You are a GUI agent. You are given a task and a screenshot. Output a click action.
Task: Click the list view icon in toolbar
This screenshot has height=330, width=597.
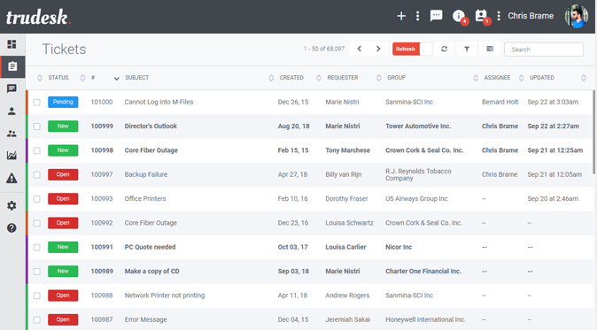click(x=490, y=49)
